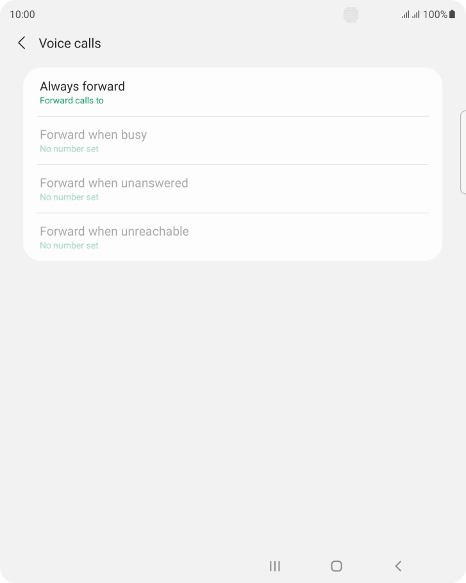Open the Always forward setting
Image resolution: width=466 pixels, height=583 pixels.
tap(82, 86)
